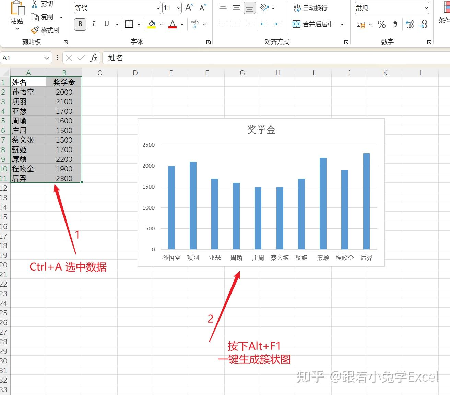Expand Copy options arrow

coord(61,17)
